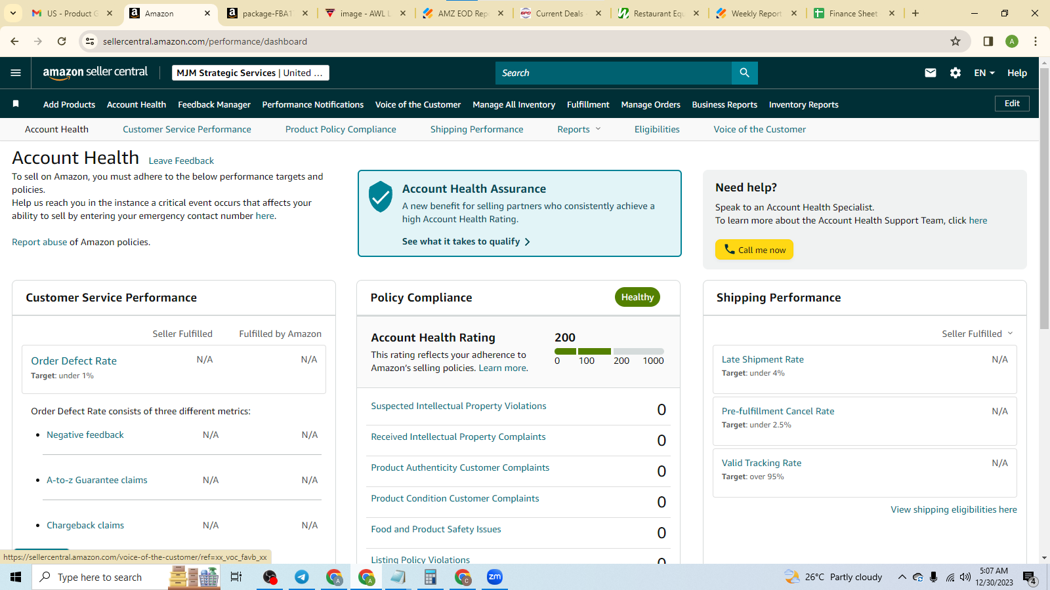The width and height of the screenshot is (1050, 590).
Task: Open Feedback Manager in the navigation bar
Action: (214, 104)
